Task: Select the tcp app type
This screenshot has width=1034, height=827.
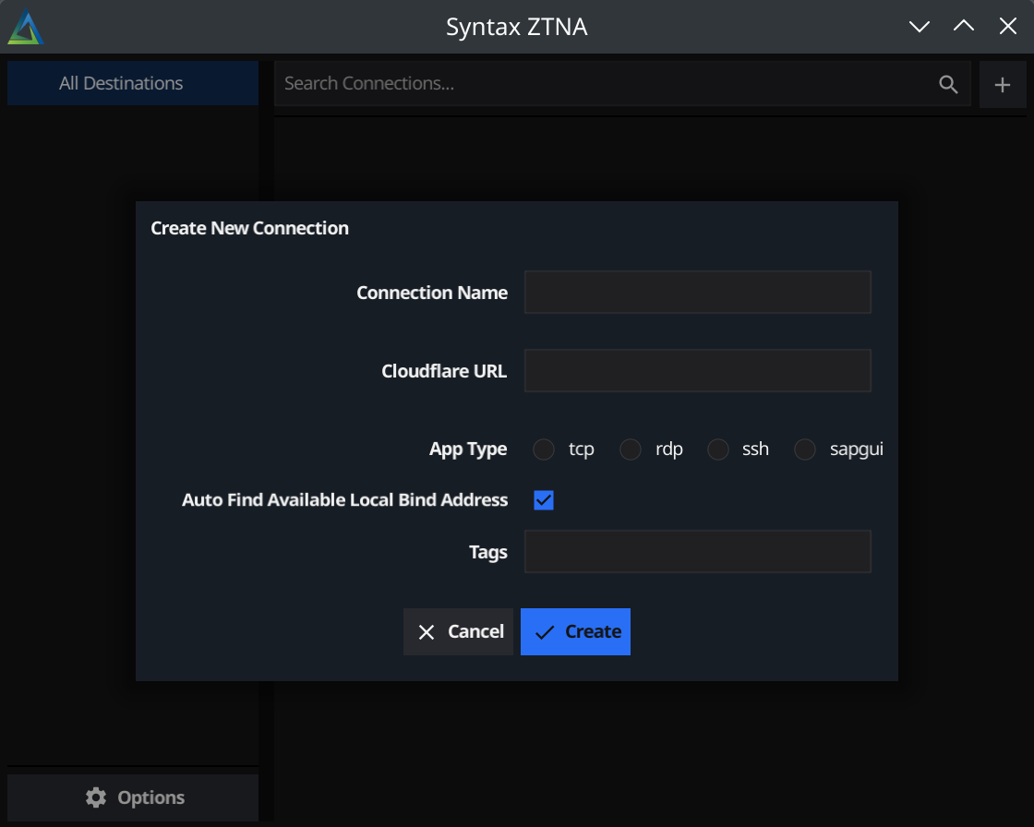Action: click(545, 449)
